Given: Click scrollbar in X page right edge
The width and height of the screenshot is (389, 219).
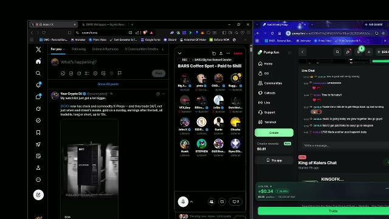Looking at the screenshot, I should pos(251,49).
